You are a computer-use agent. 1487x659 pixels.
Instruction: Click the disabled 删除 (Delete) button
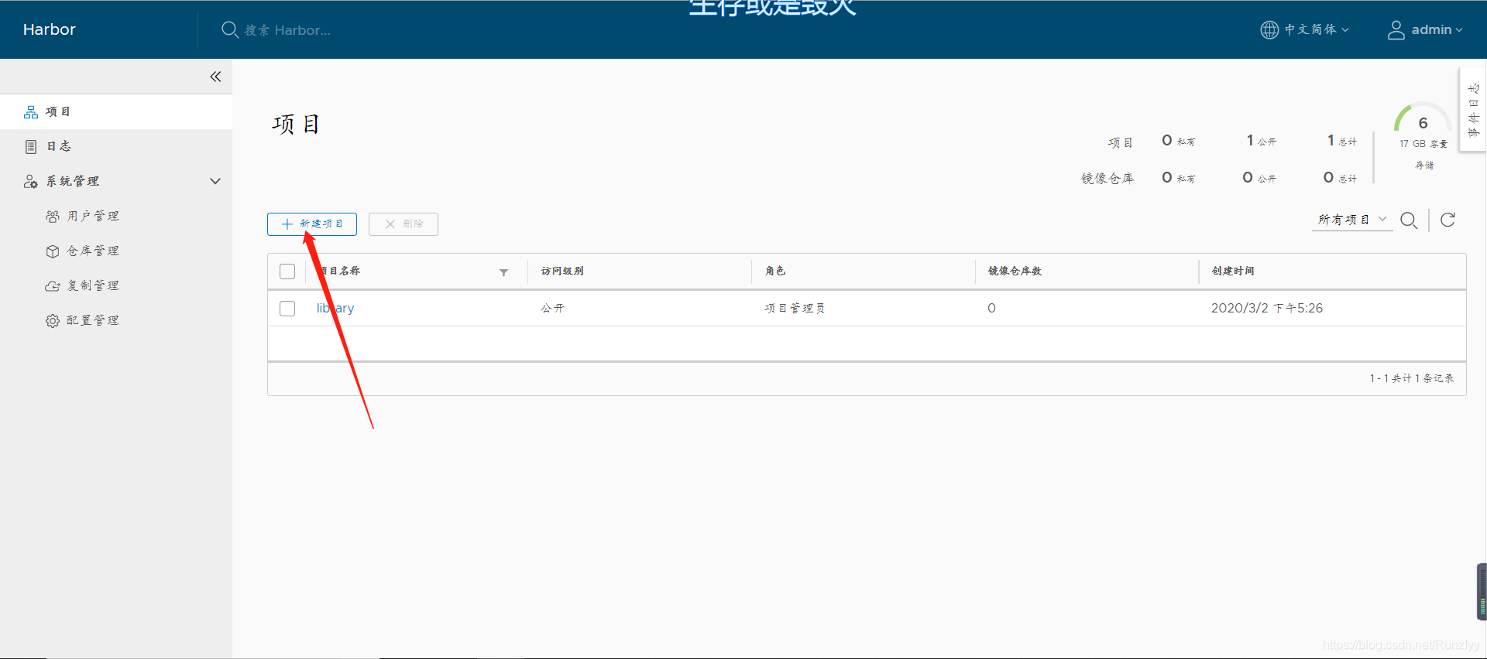(404, 224)
